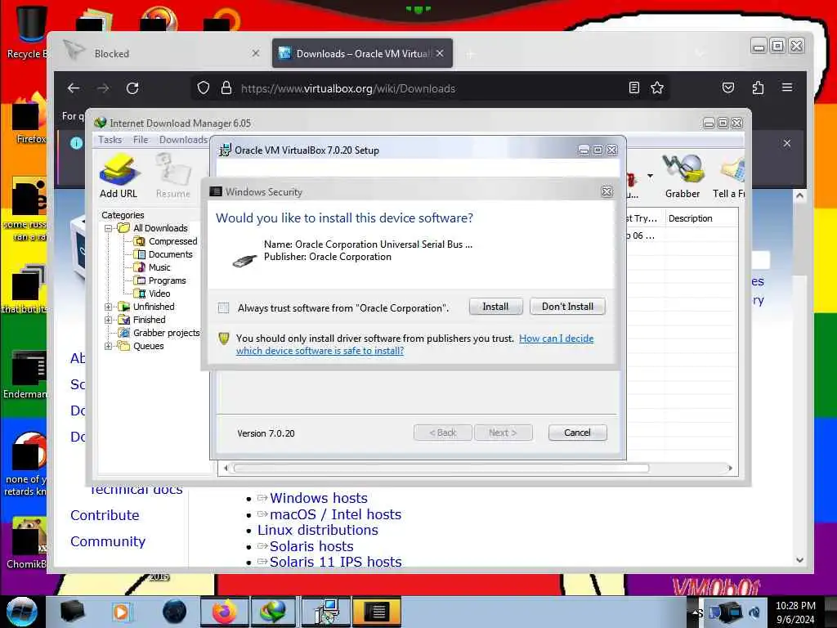Click the Firefox taskbar icon
837x628 pixels.
[224, 612]
